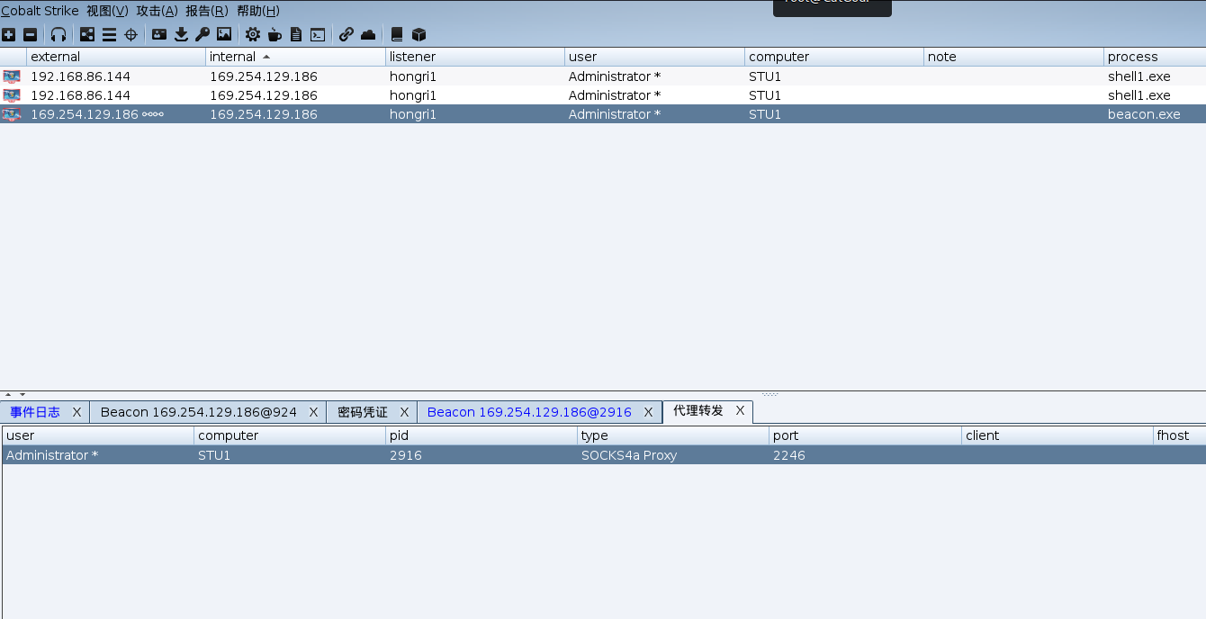Switch to the 事件日志 tab
The image size is (1206, 619).
click(35, 412)
